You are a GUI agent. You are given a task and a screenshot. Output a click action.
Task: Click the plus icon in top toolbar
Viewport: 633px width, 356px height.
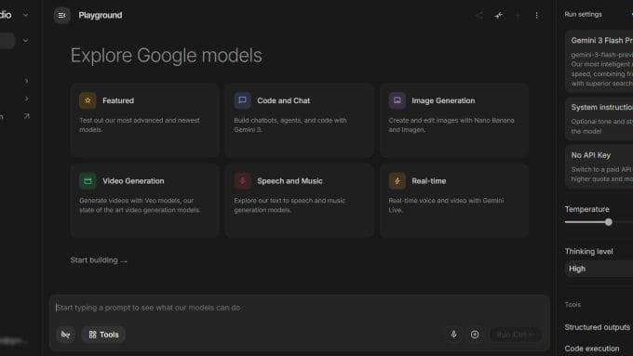tap(518, 15)
